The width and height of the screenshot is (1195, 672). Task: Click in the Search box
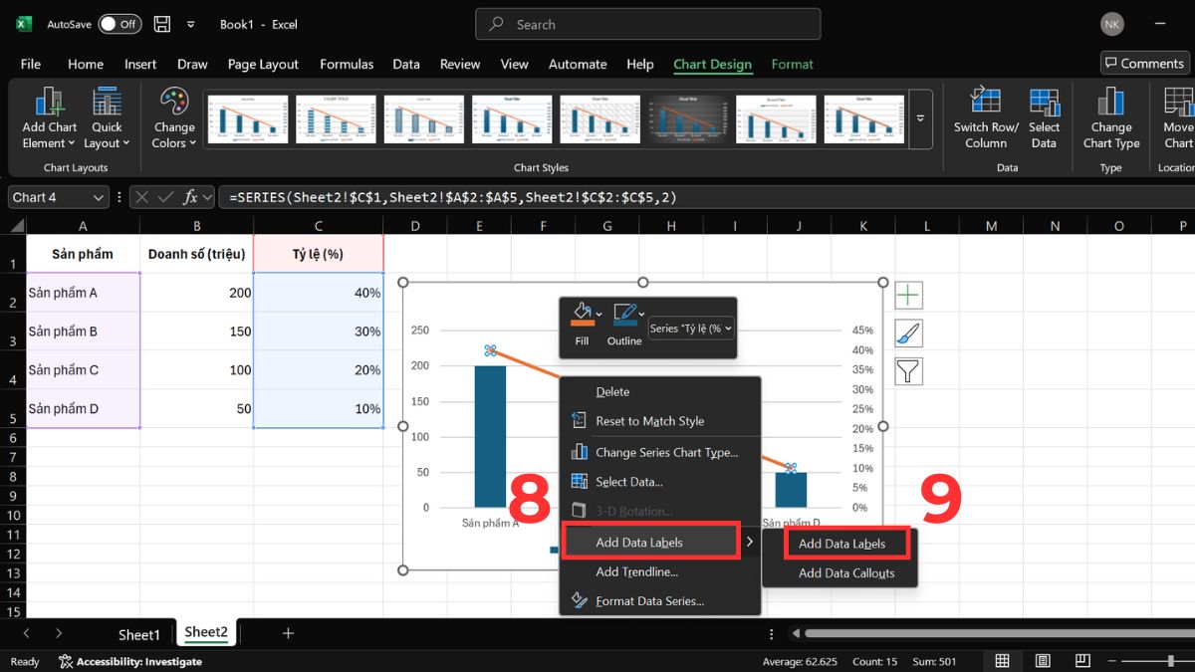pos(647,24)
